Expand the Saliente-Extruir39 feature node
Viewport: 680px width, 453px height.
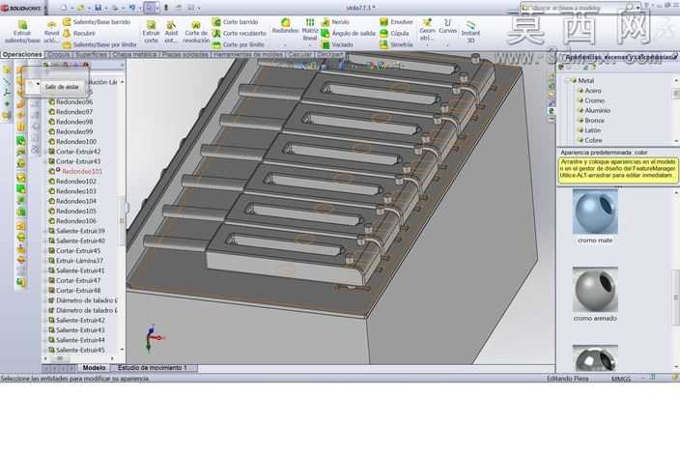click(x=44, y=231)
